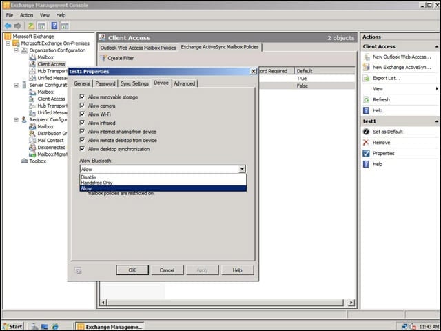This screenshot has width=441, height=331.
Task: Click Recipient Configuration tree icon
Action: pos(24,119)
